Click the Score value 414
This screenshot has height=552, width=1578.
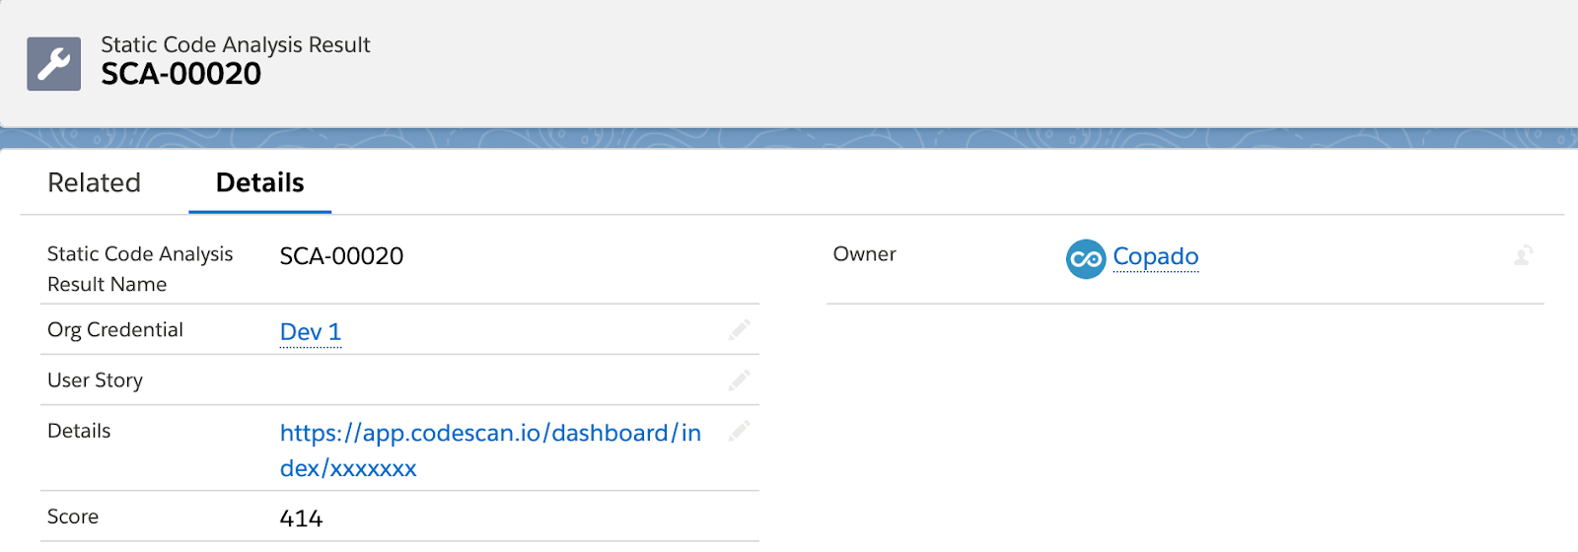(302, 518)
